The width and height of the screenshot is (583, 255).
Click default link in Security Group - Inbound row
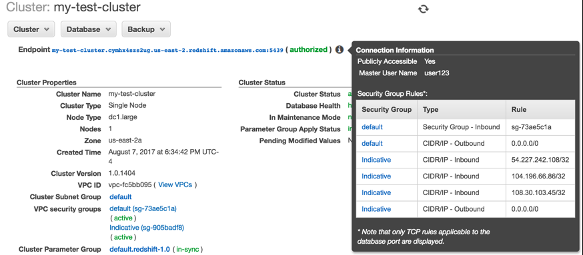tap(372, 127)
